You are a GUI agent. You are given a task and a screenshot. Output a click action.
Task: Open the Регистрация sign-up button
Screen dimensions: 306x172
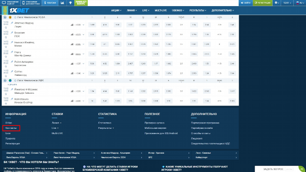point(262,3)
